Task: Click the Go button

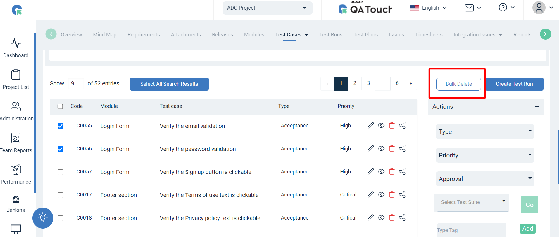Action: pyautogui.click(x=529, y=205)
